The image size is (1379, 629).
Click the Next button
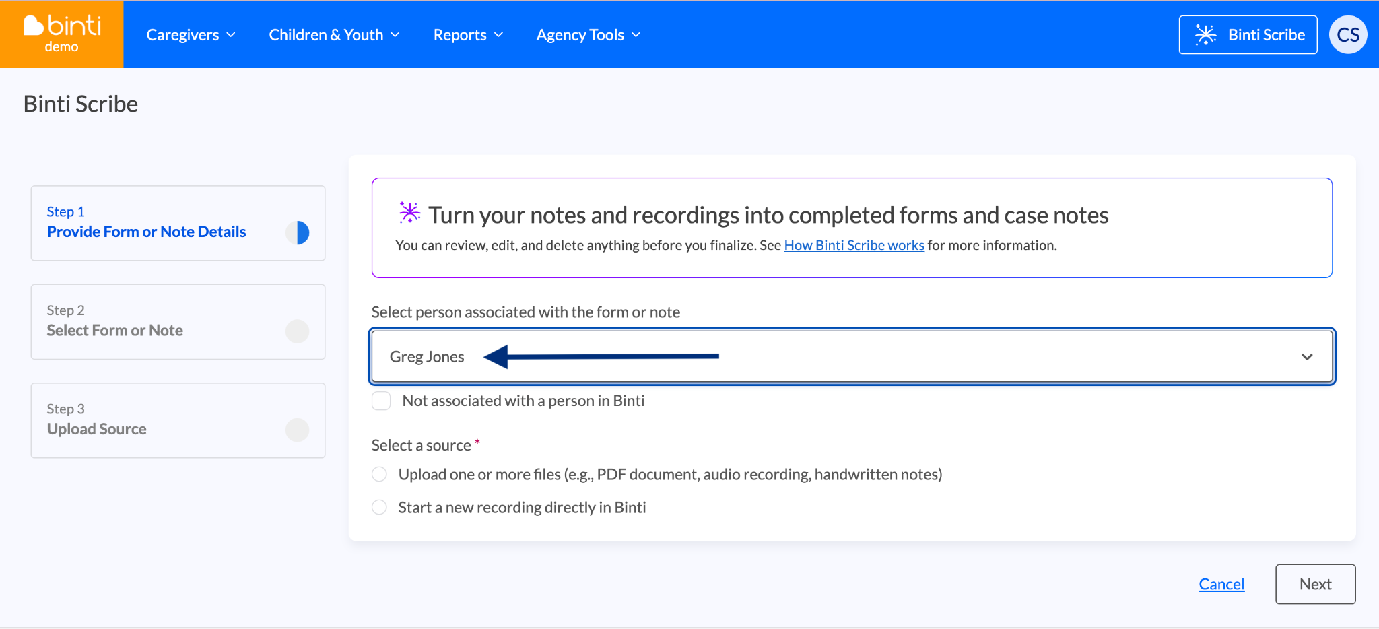[x=1315, y=584]
